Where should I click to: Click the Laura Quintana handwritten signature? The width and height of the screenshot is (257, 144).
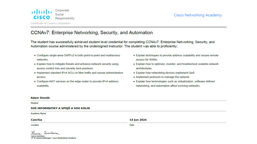pyautogui.click(x=45, y=133)
